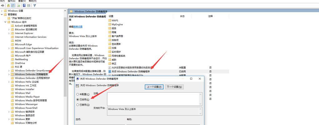
Task: Click the 下一个设置(N) button
Action: [x=174, y=87]
